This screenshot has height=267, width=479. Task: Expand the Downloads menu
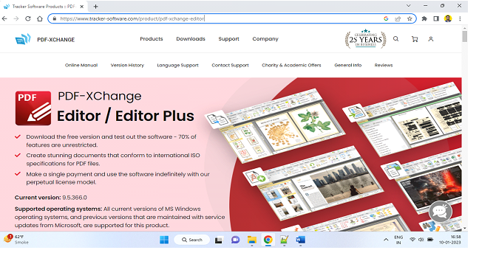tap(191, 39)
